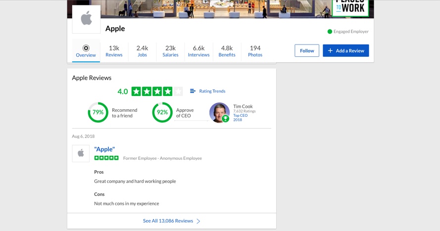Open the Overview tab
The image size is (440, 231).
86,51
